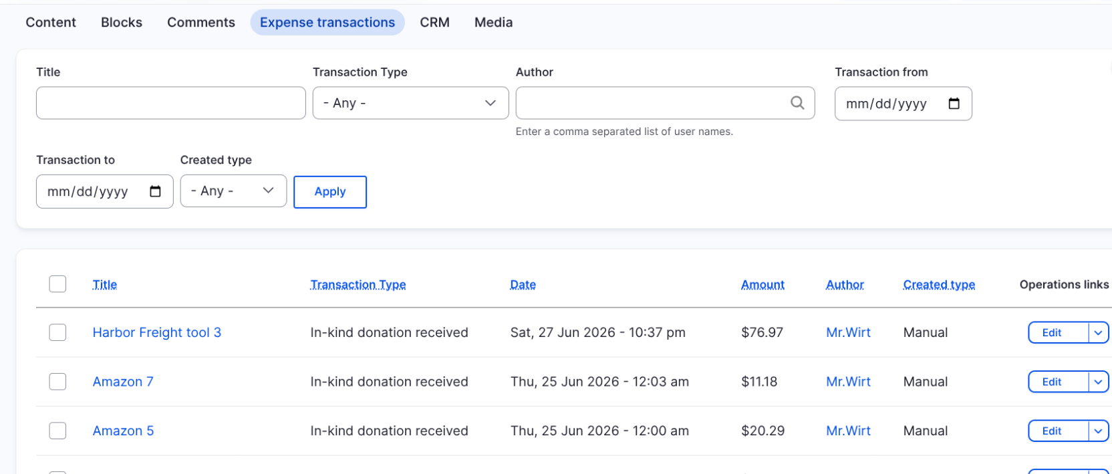Image resolution: width=1112 pixels, height=474 pixels.
Task: Switch to the Media tab
Action: (494, 22)
